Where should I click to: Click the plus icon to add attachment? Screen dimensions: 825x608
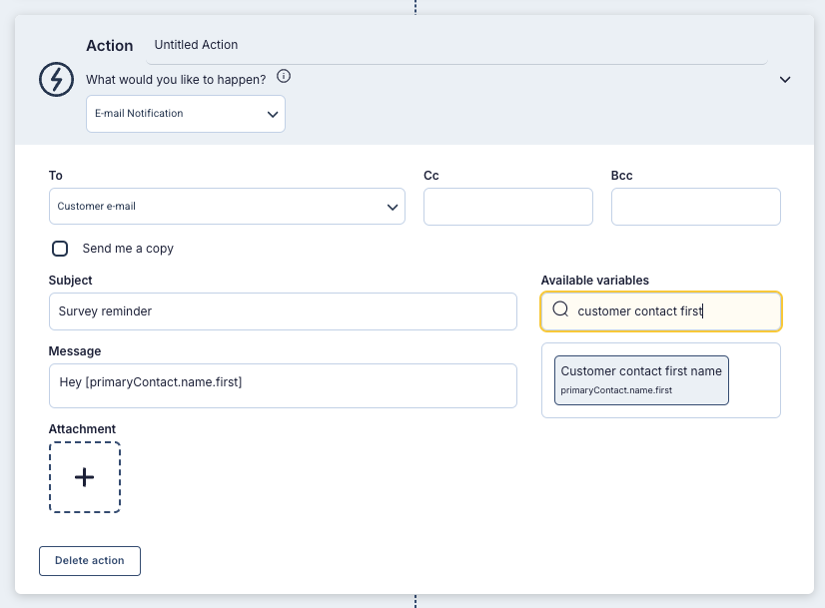click(x=85, y=477)
